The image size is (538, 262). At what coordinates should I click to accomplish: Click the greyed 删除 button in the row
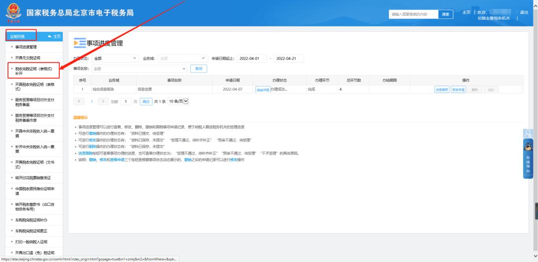pyautogui.click(x=475, y=89)
